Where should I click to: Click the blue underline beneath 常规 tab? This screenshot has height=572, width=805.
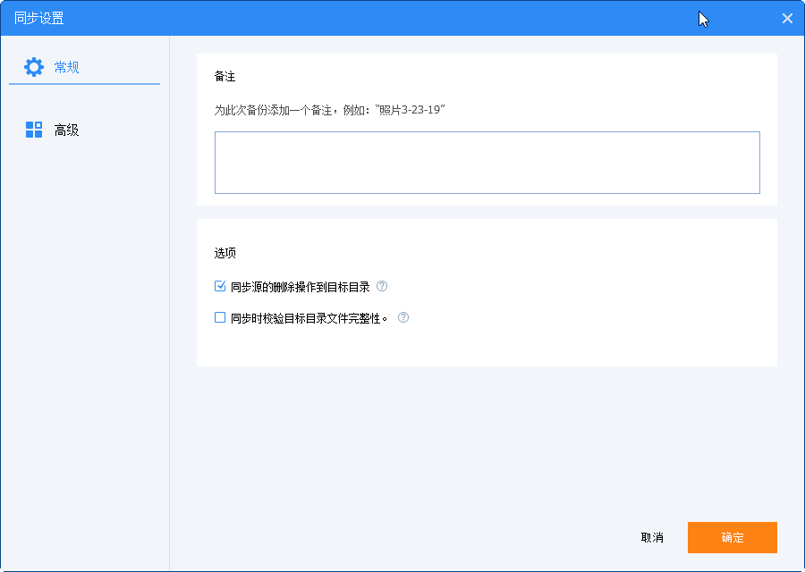(x=84, y=84)
